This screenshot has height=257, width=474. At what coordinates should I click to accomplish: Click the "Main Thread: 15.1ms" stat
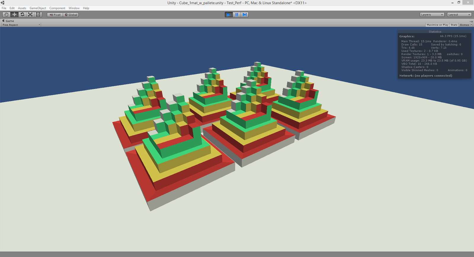point(416,41)
